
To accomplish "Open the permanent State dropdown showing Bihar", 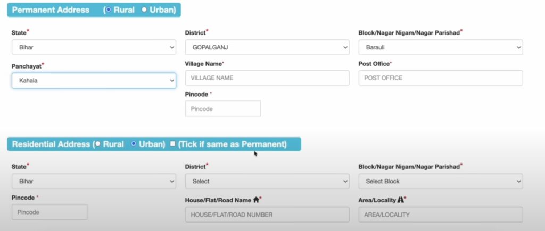I will 94,47.
